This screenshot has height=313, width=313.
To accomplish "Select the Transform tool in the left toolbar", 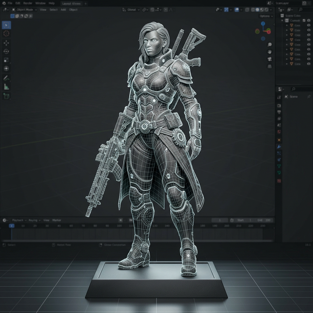I will point(6,68).
